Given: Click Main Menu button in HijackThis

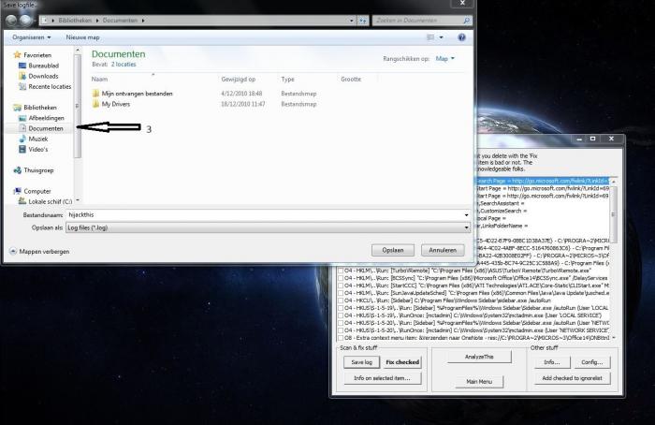Looking at the screenshot, I should [x=479, y=382].
